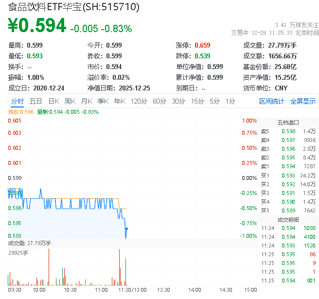Viewport: 319px width, 299px height.
Task: Select the 卖1 ask row in order book
Action: [x=288, y=166]
